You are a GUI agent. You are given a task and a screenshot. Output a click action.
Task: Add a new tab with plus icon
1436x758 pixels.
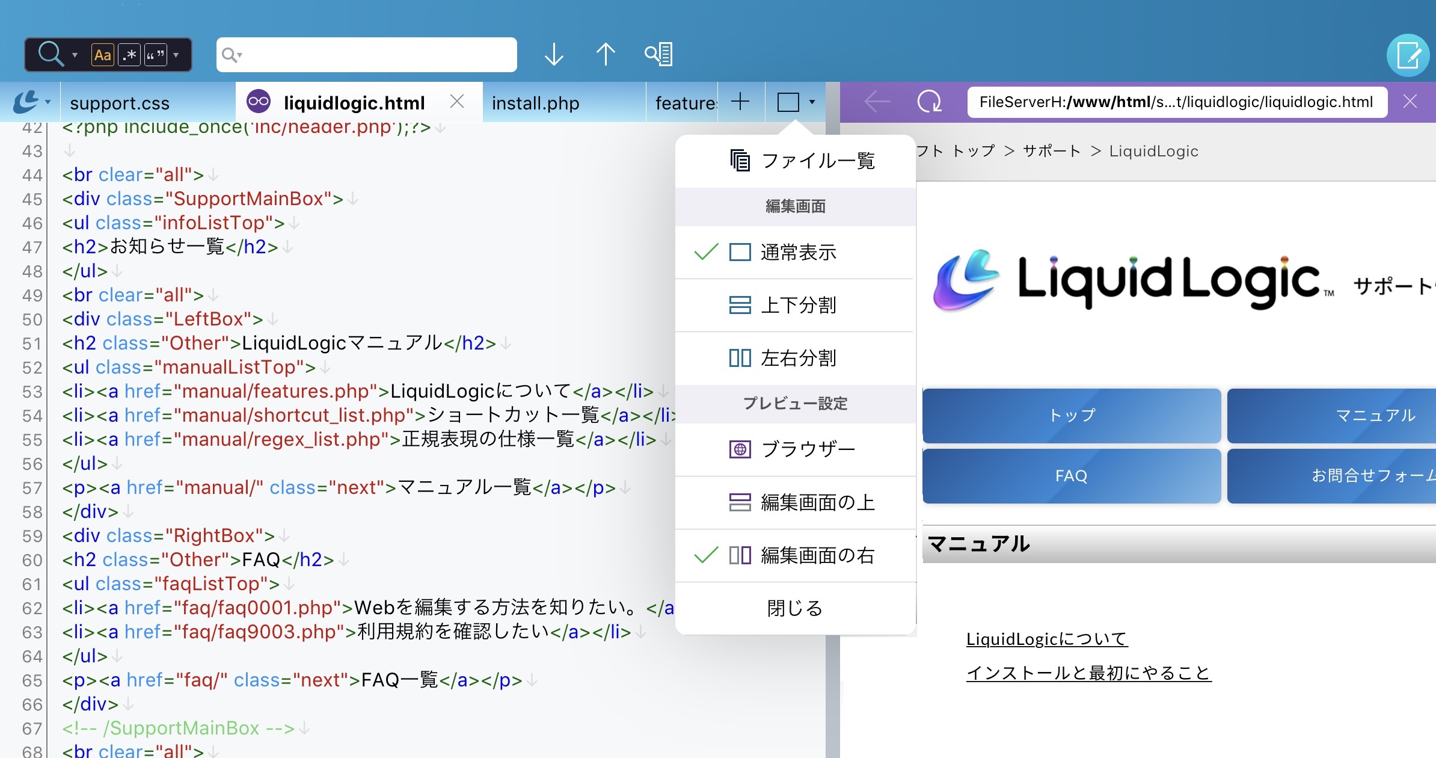pyautogui.click(x=740, y=102)
